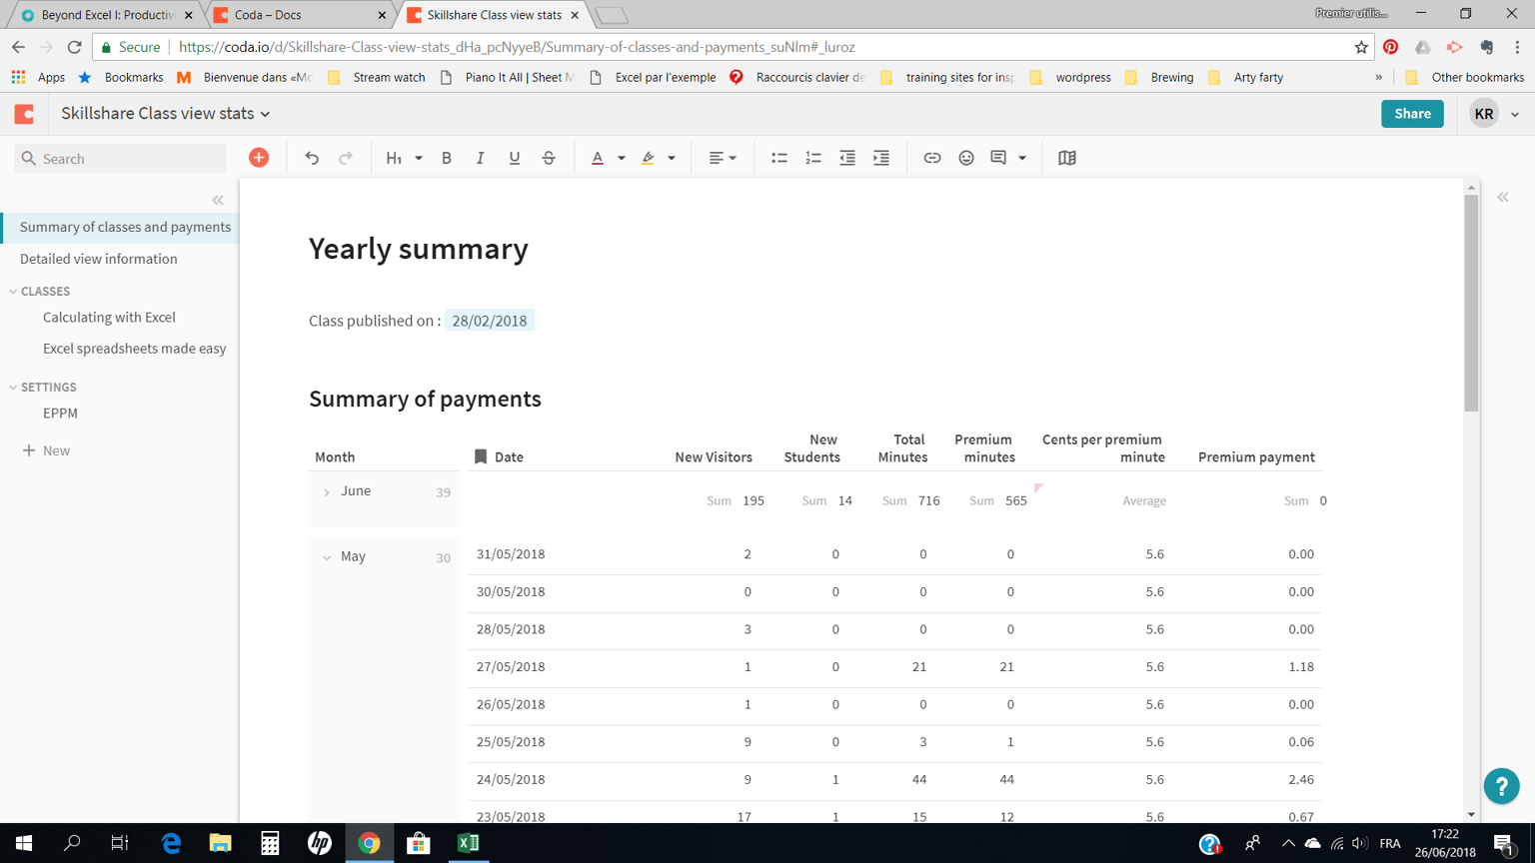Image resolution: width=1535 pixels, height=863 pixels.
Task: Collapse the CLASSES folder
Action: (x=13, y=292)
